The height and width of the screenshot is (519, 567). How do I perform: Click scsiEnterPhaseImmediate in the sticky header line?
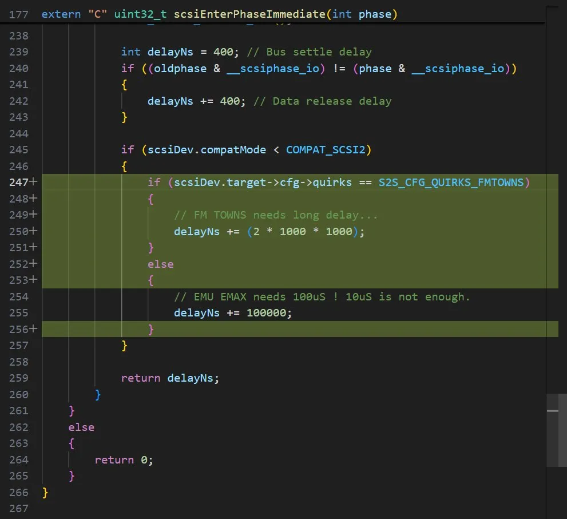coord(249,14)
